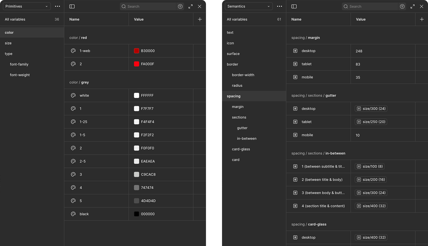Select All variables in Primitives sidebar

[32, 19]
